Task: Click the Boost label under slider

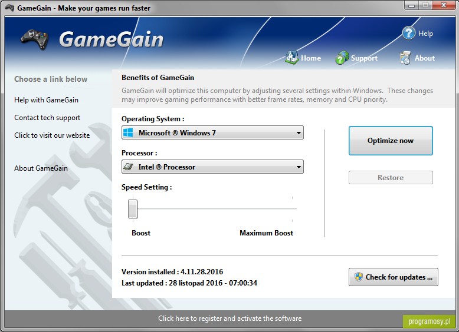Action: pos(141,233)
